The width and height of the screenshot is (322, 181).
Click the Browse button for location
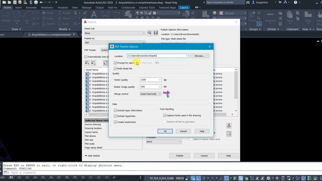coord(199,56)
